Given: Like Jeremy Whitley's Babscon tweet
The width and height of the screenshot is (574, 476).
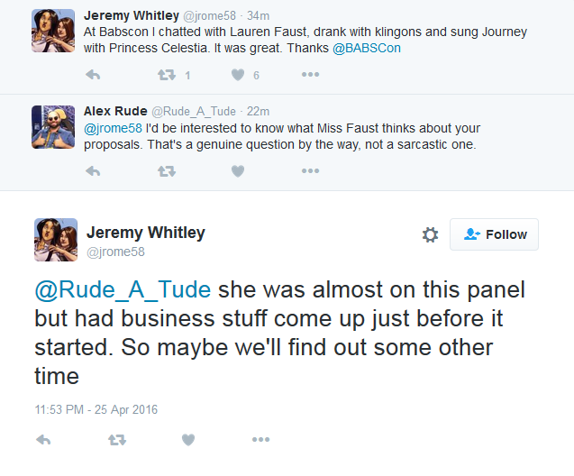Looking at the screenshot, I should (238, 75).
